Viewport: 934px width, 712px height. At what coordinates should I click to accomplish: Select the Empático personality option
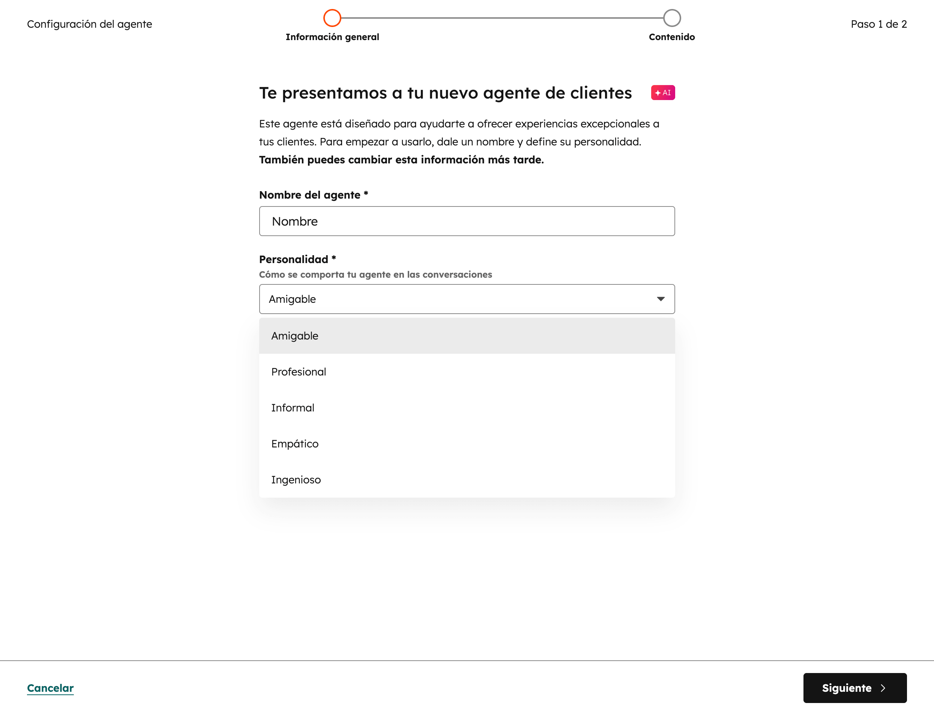tap(295, 444)
